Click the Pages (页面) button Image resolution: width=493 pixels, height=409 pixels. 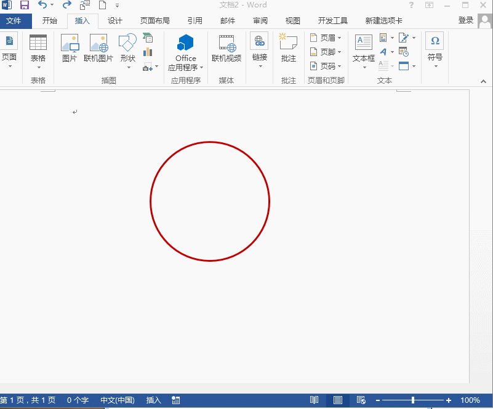[x=9, y=51]
